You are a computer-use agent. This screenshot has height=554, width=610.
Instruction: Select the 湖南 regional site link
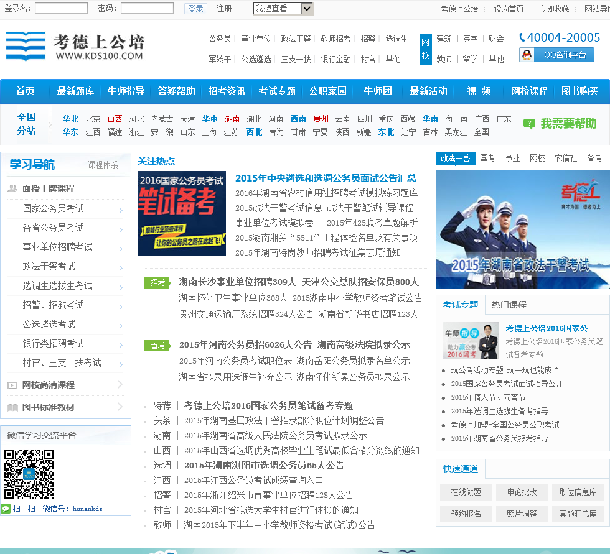click(232, 119)
